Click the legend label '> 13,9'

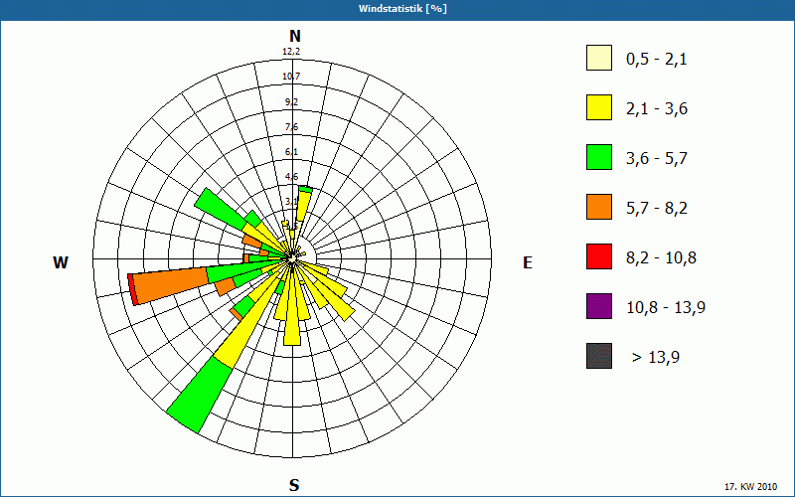(x=656, y=358)
